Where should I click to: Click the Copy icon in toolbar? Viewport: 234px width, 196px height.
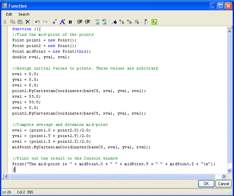(13, 22)
